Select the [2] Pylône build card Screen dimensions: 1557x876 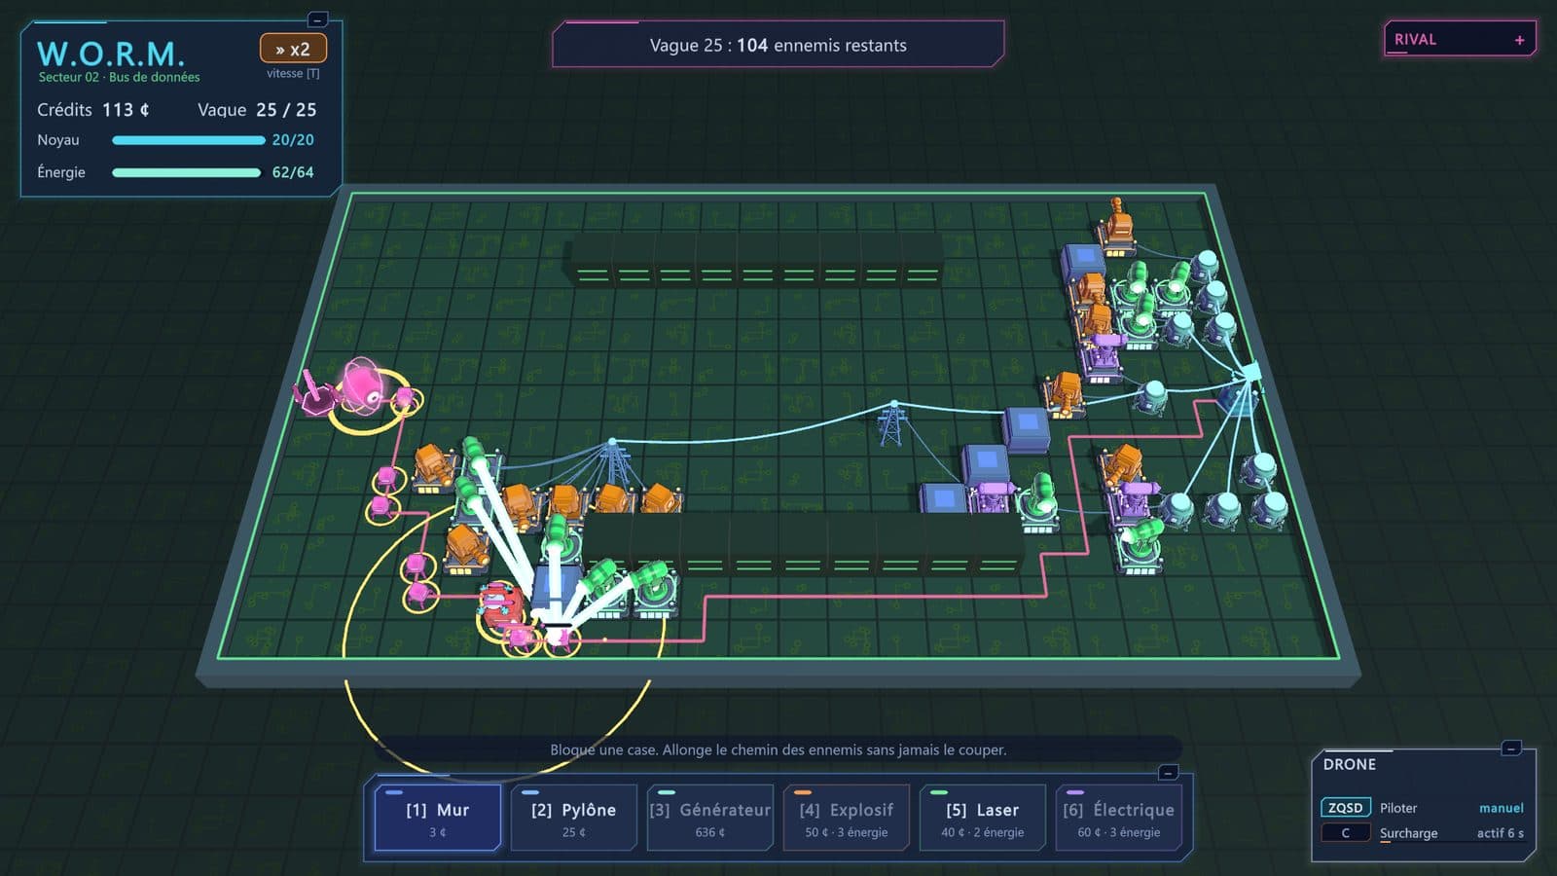[574, 819]
